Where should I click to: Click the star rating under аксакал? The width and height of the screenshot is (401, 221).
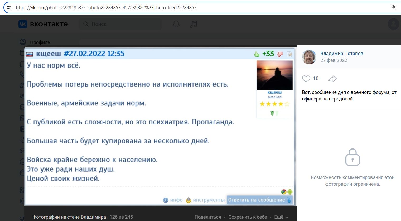coord(274,104)
